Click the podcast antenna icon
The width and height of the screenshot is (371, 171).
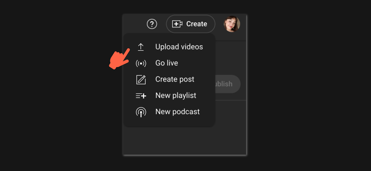click(x=141, y=112)
